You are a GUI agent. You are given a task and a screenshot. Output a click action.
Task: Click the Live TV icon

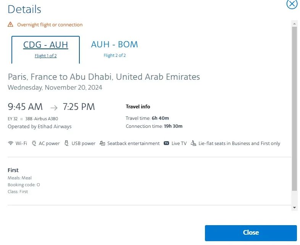tap(166, 143)
